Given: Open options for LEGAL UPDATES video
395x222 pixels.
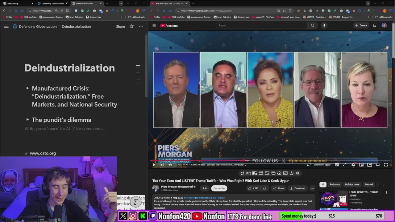Looking at the screenshot, I should (386, 193).
